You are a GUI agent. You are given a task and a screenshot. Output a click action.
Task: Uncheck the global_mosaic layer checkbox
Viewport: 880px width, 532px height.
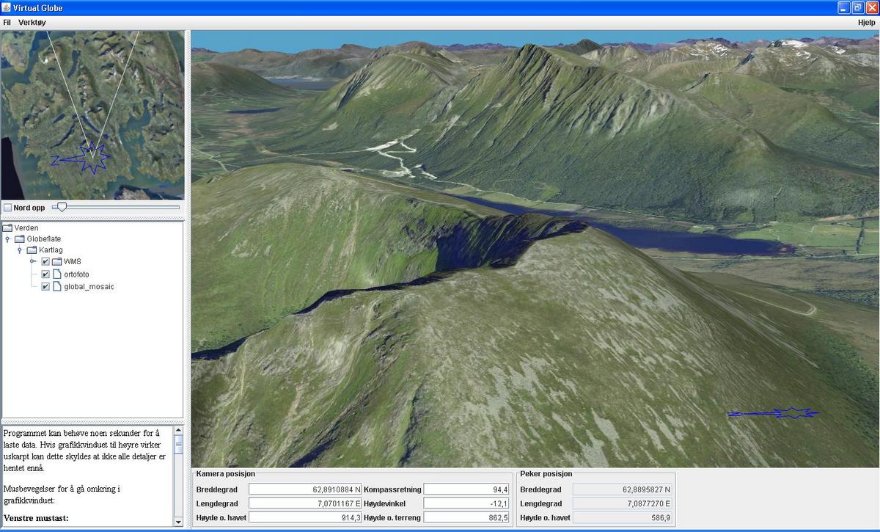tap(45, 286)
